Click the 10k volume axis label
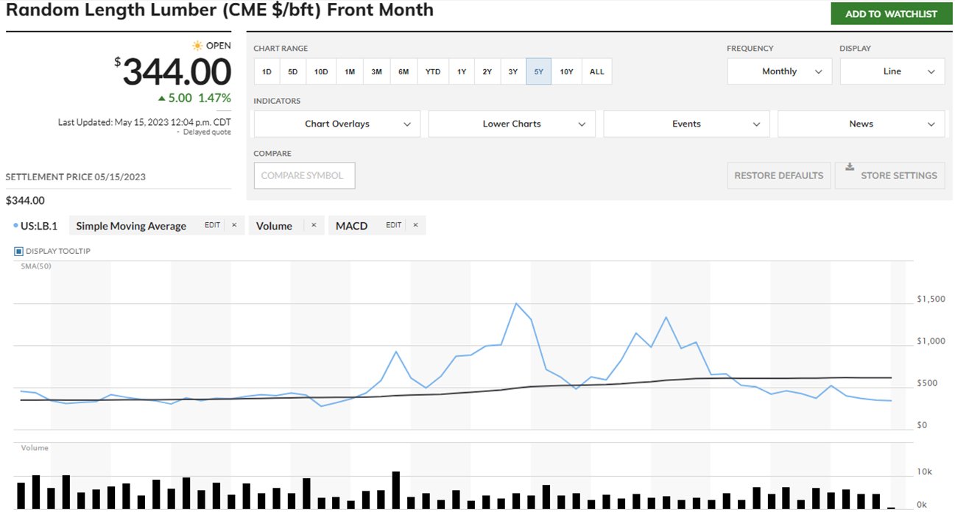 [923, 472]
